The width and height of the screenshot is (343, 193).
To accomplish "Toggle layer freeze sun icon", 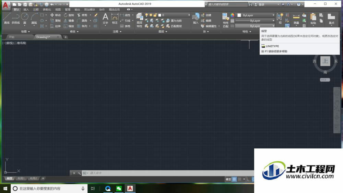I will [x=151, y=15].
